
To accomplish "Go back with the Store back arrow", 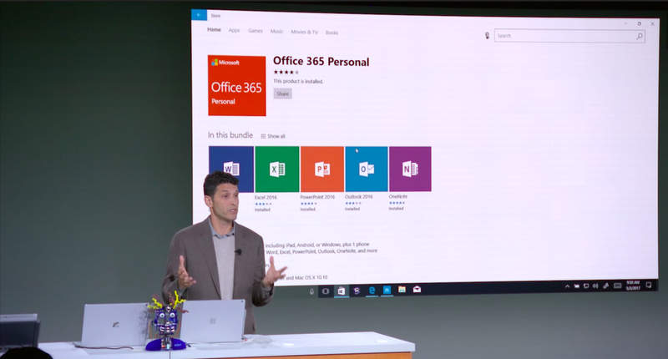I will coord(199,15).
